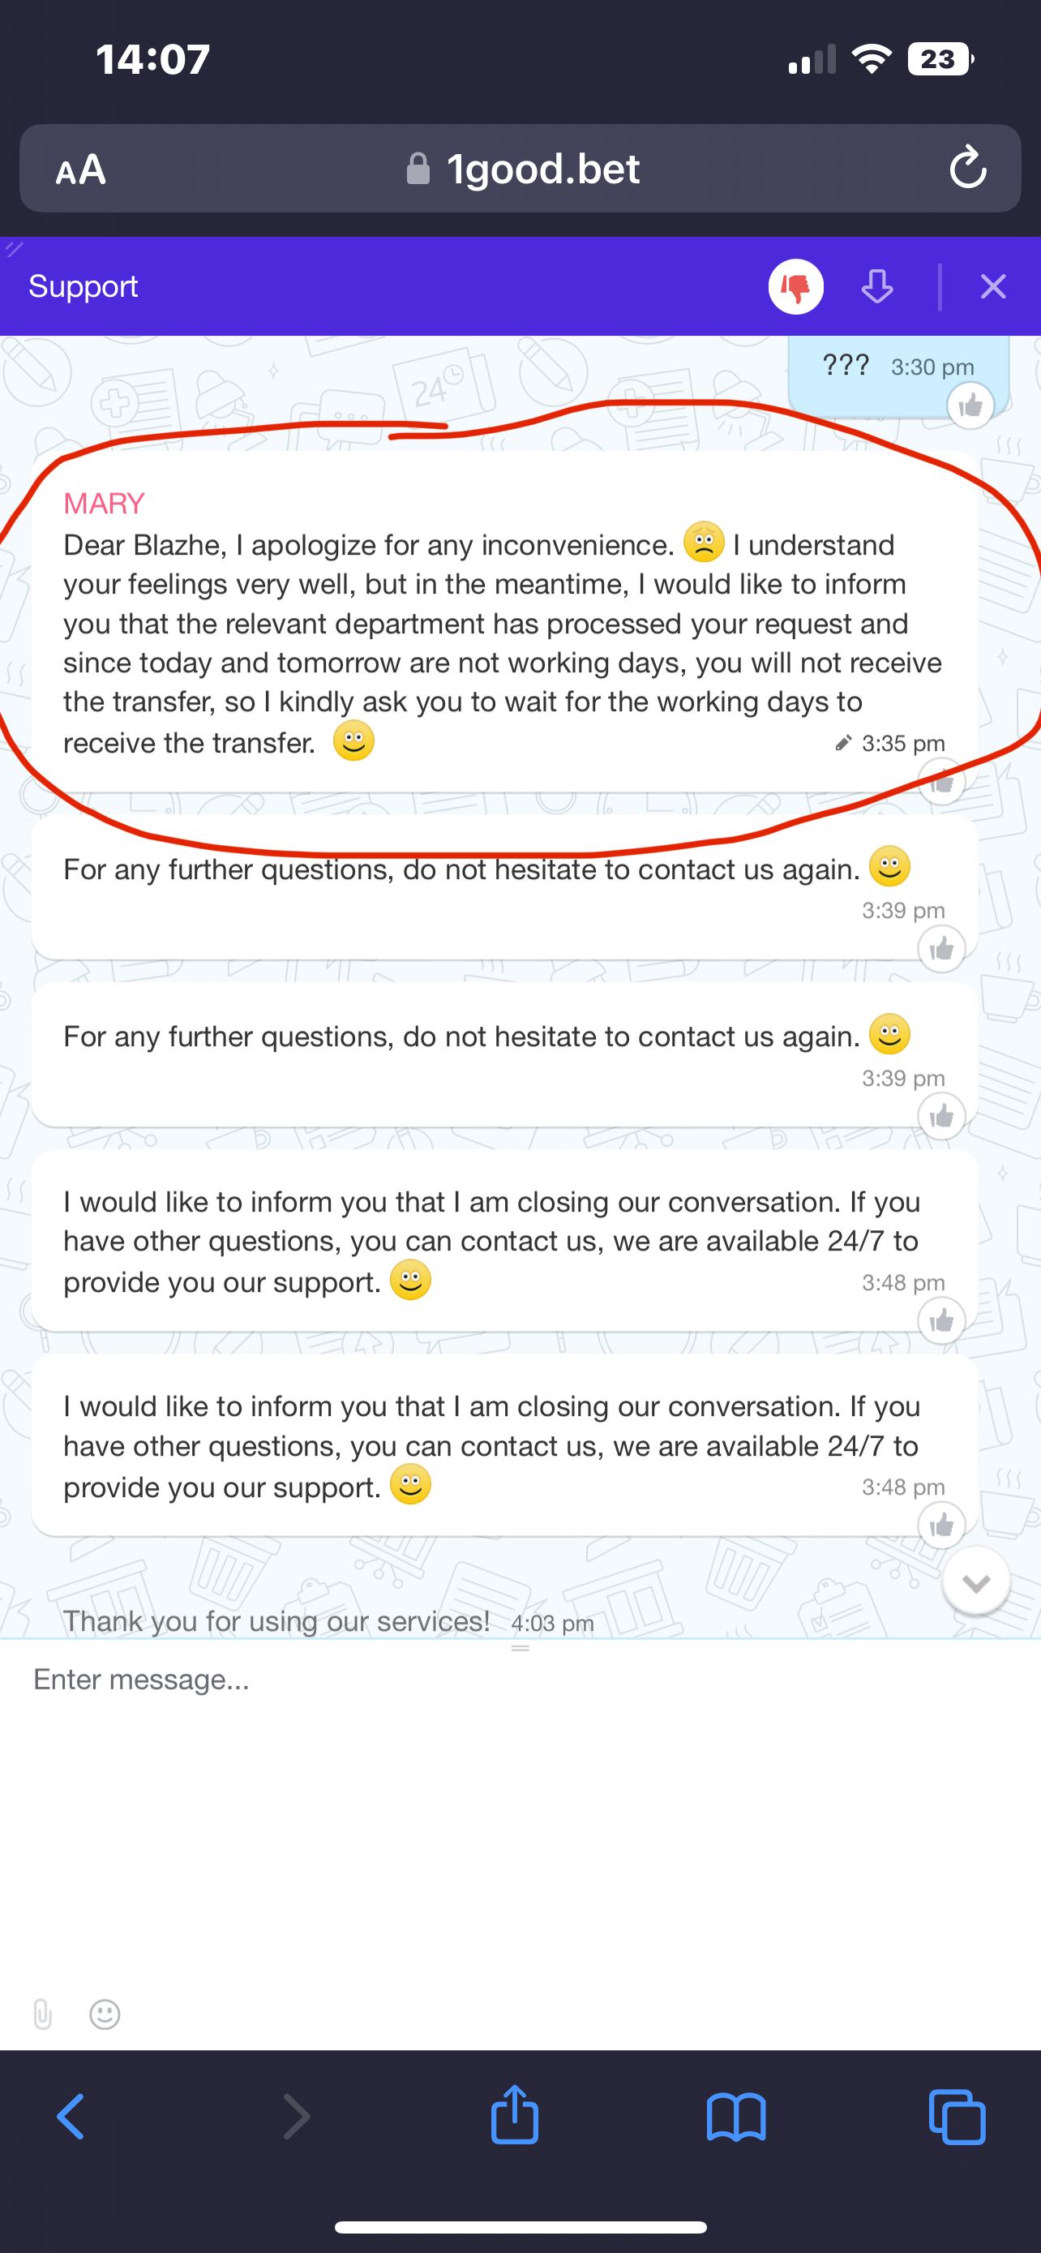1041x2253 pixels.
Task: Like the first 3:39 pm further questions message
Action: (x=941, y=948)
